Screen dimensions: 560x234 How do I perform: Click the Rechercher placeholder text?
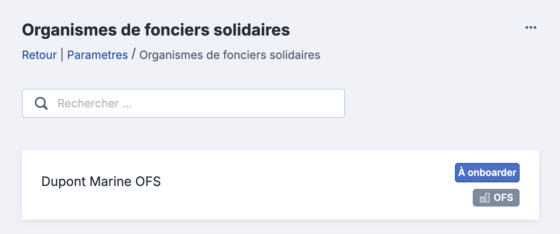95,103
